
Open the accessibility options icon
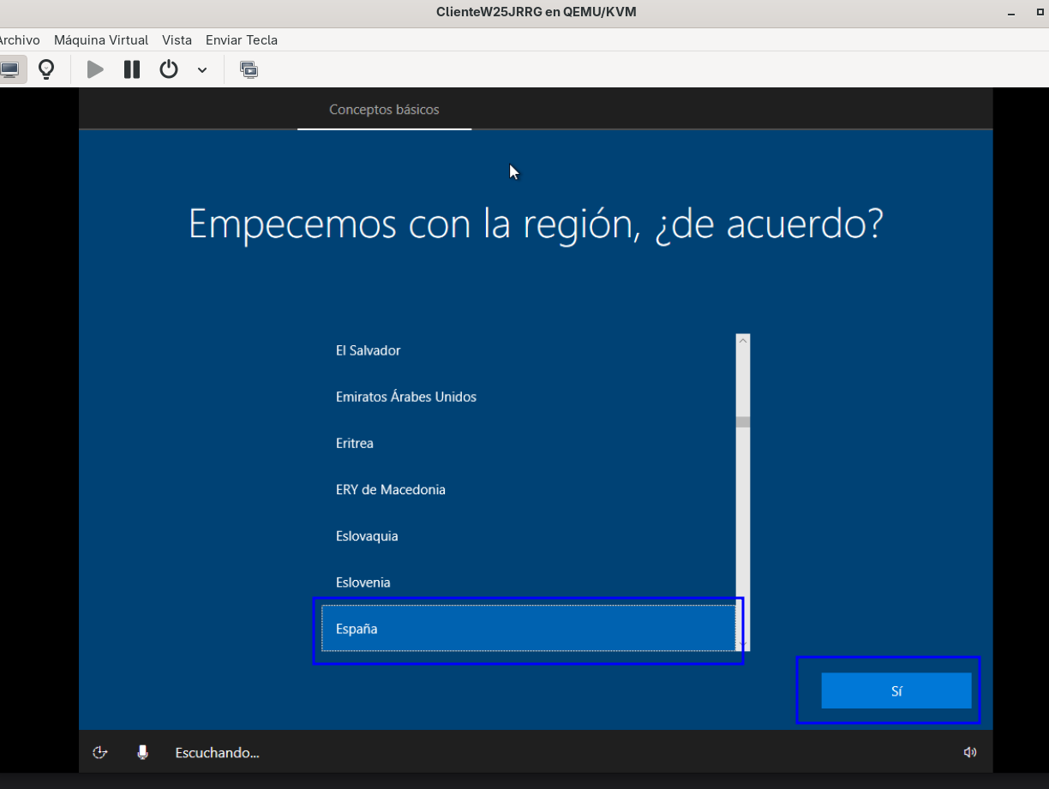click(x=100, y=752)
